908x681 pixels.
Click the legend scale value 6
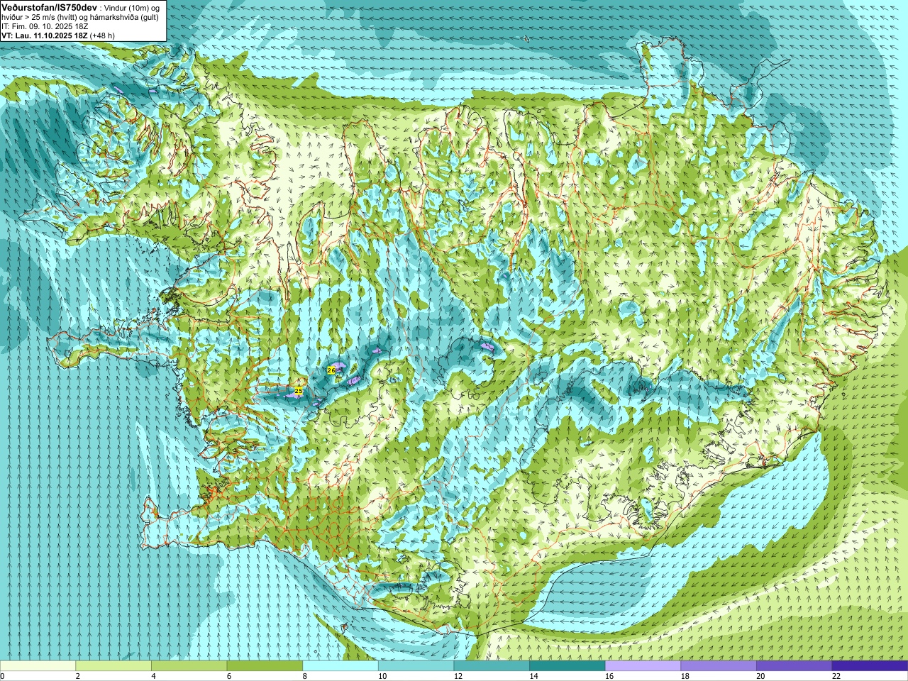(x=229, y=676)
